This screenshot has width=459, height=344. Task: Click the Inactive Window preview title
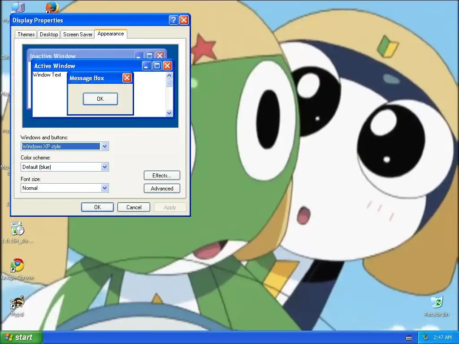tap(53, 56)
